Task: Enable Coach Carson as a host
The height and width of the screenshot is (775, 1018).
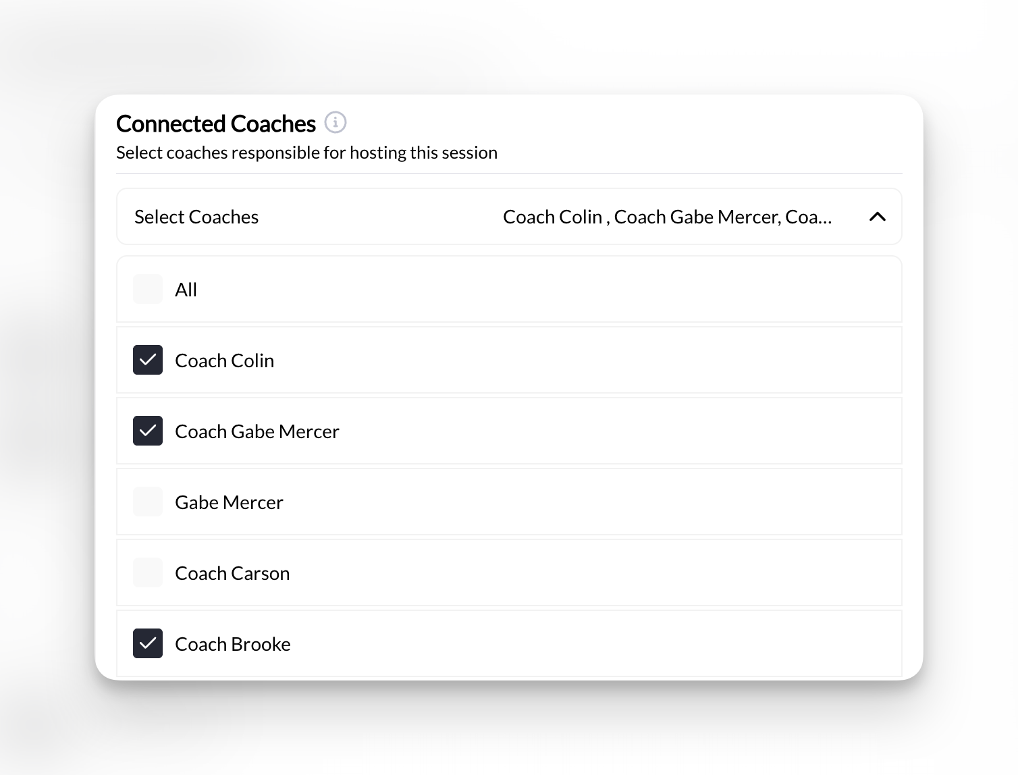Action: tap(148, 572)
